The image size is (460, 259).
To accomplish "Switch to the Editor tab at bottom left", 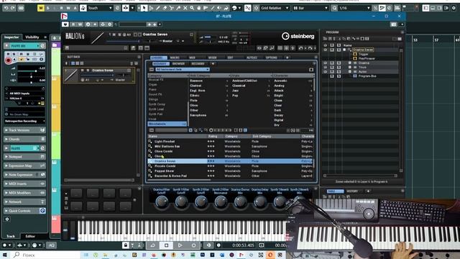I will [30, 236].
